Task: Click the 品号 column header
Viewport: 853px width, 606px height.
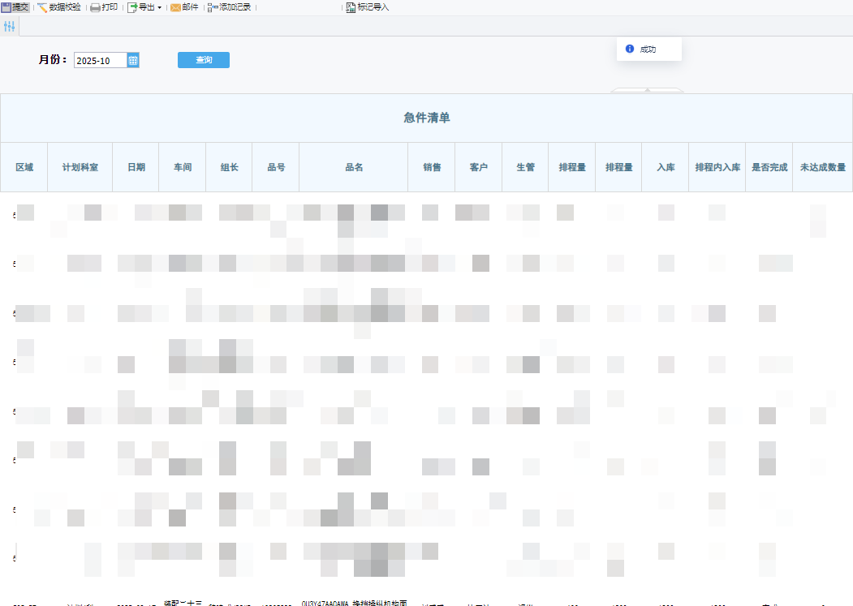Action: [x=276, y=168]
